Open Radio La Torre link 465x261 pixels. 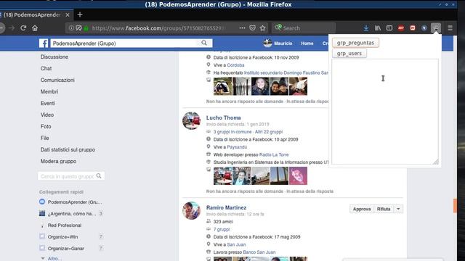click(x=274, y=154)
